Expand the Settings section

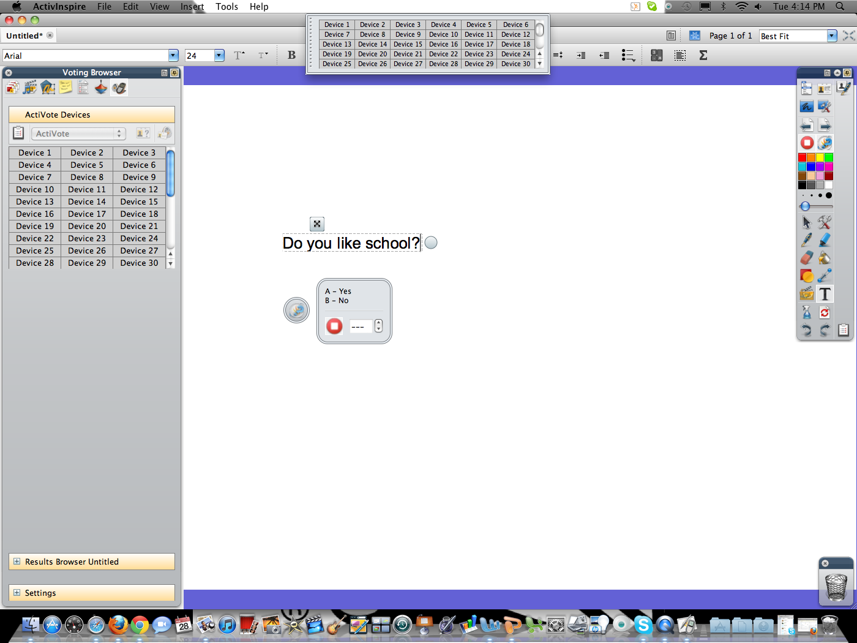(17, 593)
